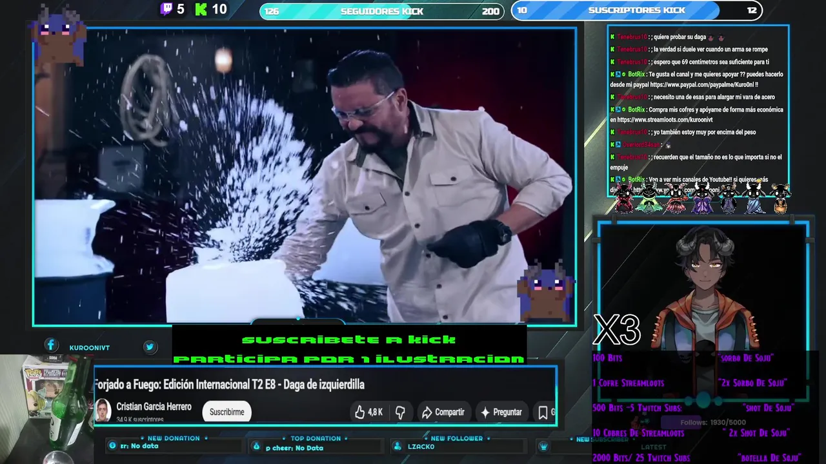Click the Suscriptores Kick progress bar

(x=636, y=10)
